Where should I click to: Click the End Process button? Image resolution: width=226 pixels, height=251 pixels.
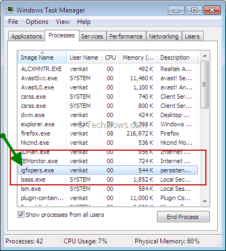coord(183,216)
